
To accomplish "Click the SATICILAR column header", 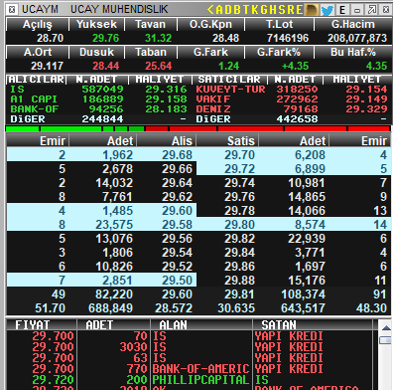I will (229, 80).
